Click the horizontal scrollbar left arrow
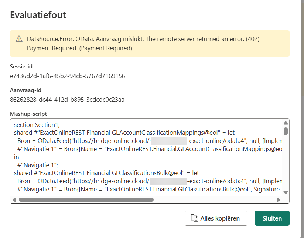Screen dimensions: 304x238 [x=14, y=200]
